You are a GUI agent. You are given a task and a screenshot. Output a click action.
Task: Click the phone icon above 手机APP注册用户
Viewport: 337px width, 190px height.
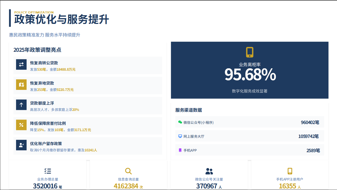pyautogui.click(x=290, y=171)
